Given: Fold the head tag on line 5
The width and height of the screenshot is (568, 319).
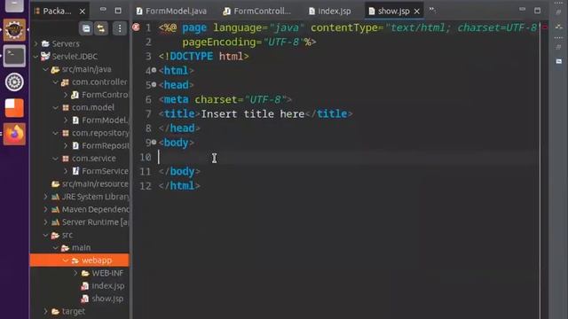Looking at the screenshot, I should pyautogui.click(x=154, y=84).
